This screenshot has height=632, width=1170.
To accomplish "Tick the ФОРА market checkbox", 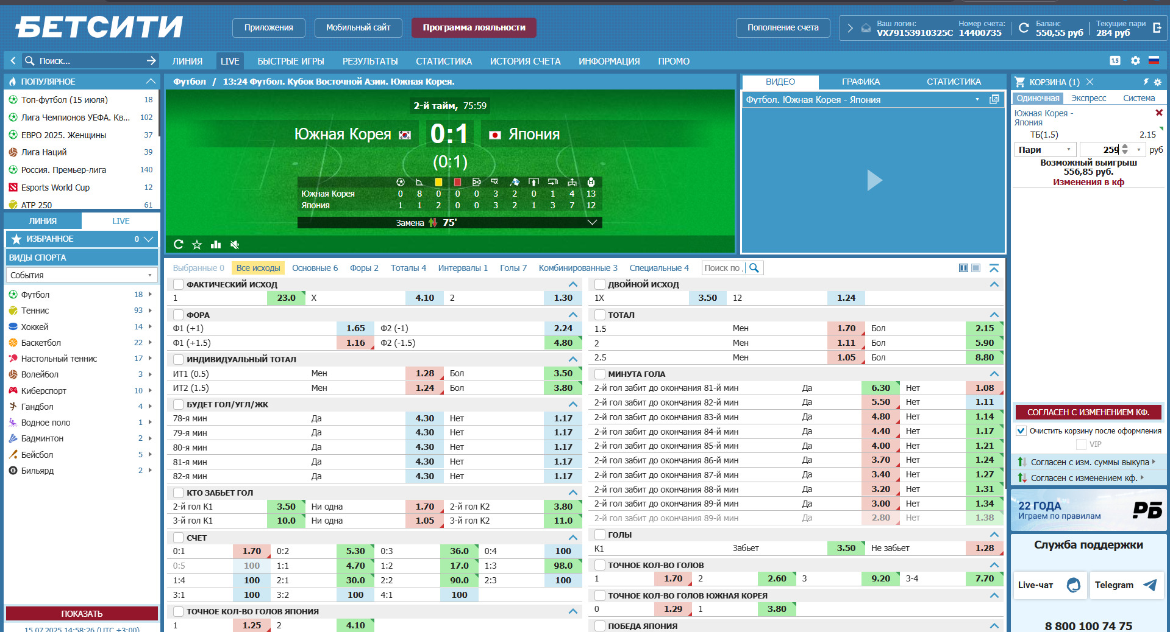I will click(x=179, y=315).
